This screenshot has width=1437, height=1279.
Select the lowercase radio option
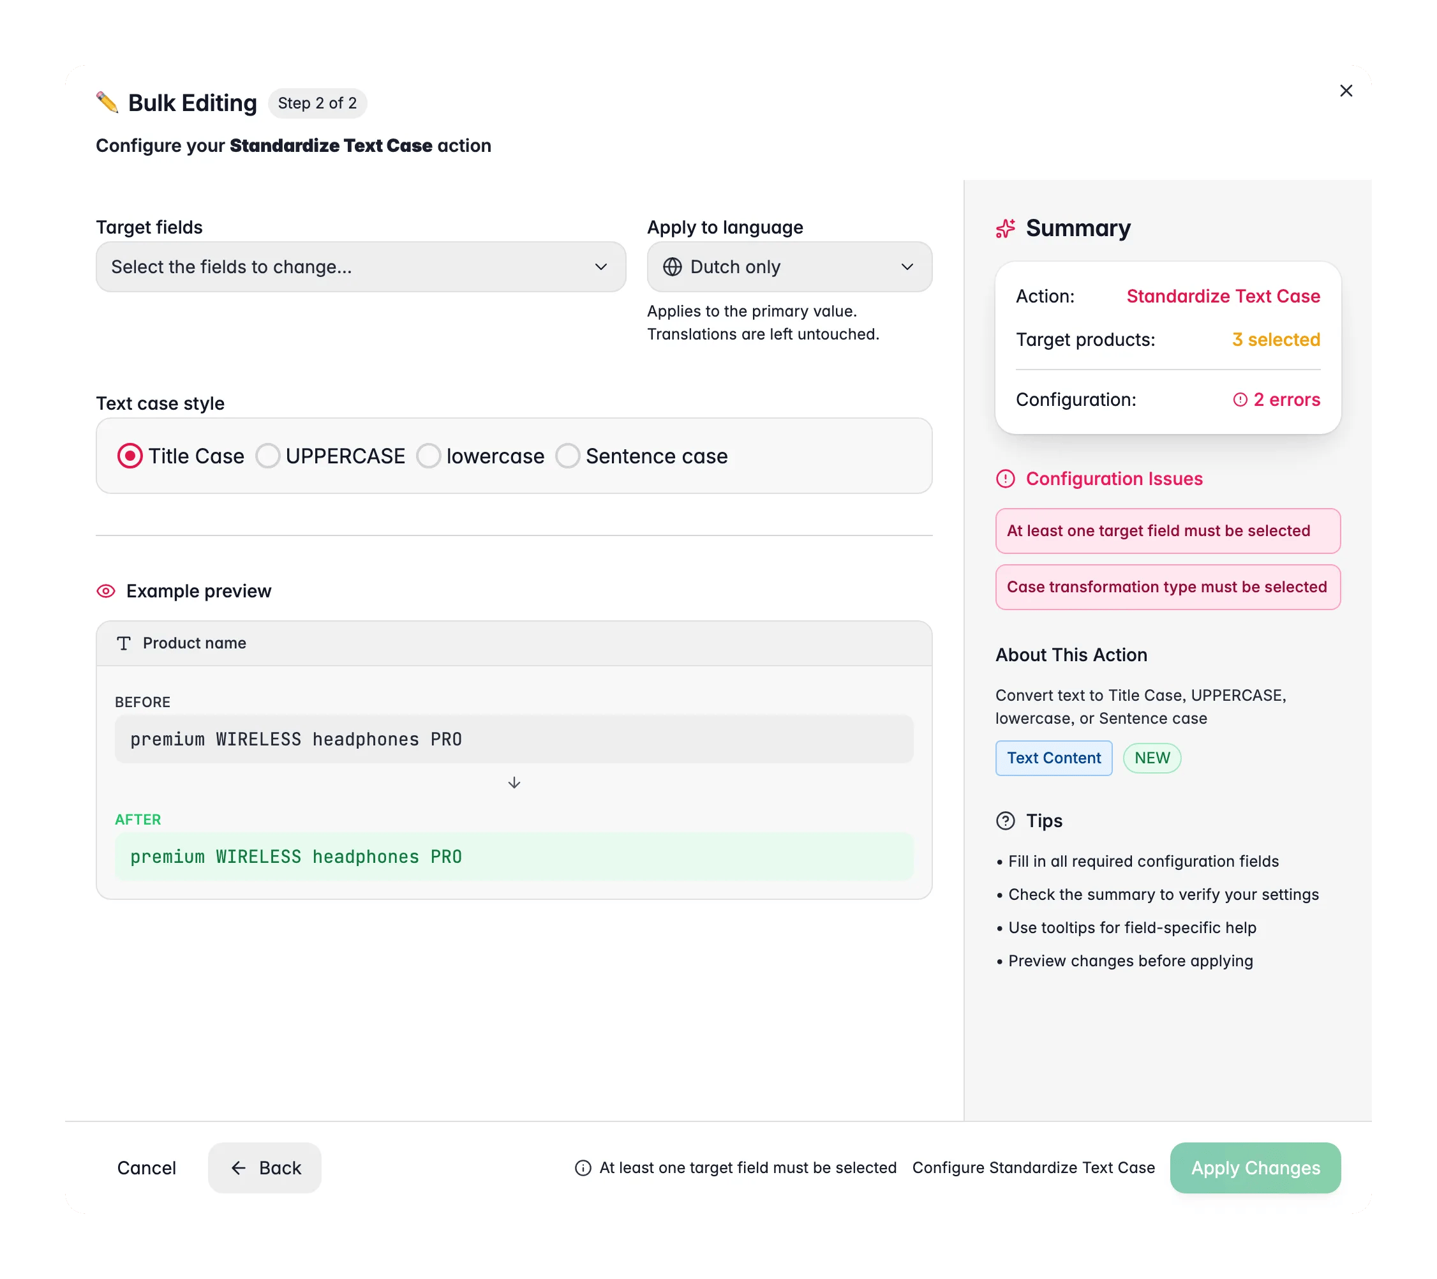[428, 456]
